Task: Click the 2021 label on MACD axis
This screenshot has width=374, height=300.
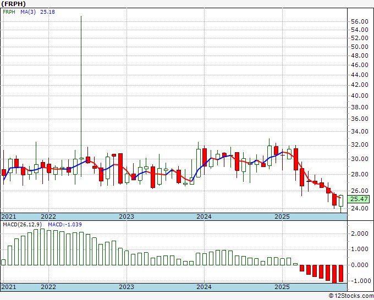Action: coord(9,287)
